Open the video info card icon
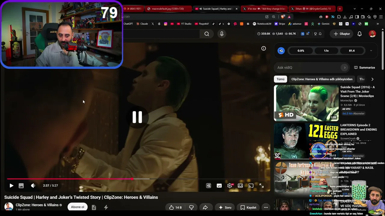Screen dimensions: 385x216 click(263, 48)
